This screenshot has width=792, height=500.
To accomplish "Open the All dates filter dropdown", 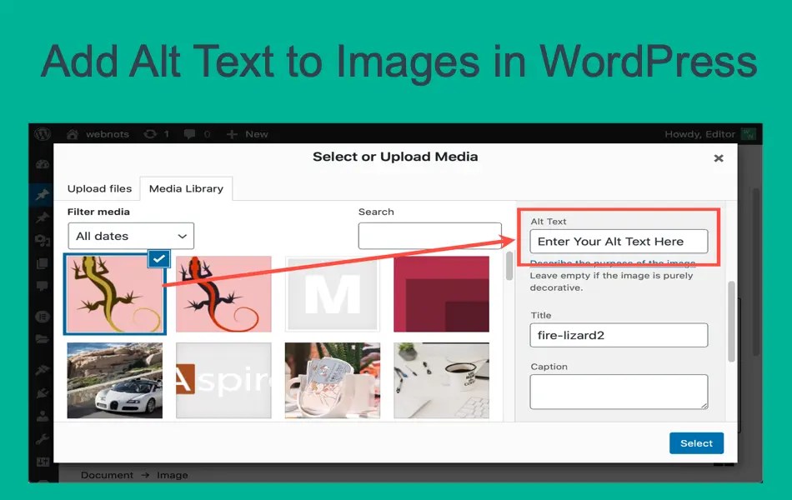I will tap(130, 236).
